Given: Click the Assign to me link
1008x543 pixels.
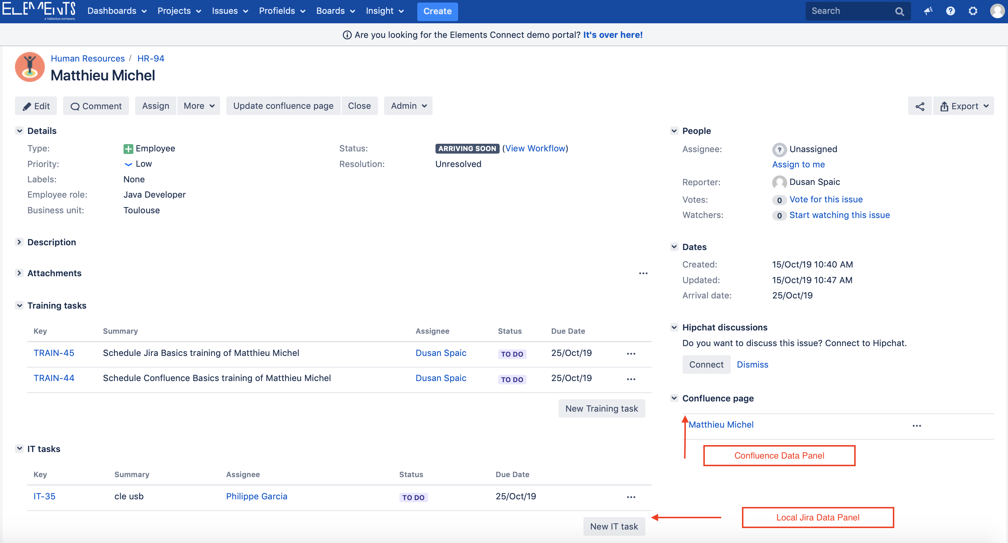Looking at the screenshot, I should pyautogui.click(x=798, y=164).
